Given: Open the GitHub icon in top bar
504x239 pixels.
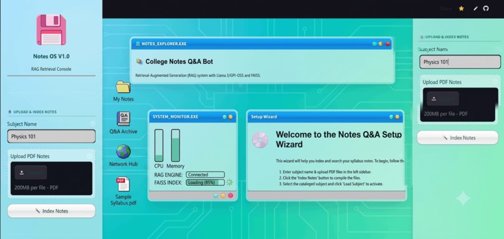Looking at the screenshot, I should pos(486,8).
